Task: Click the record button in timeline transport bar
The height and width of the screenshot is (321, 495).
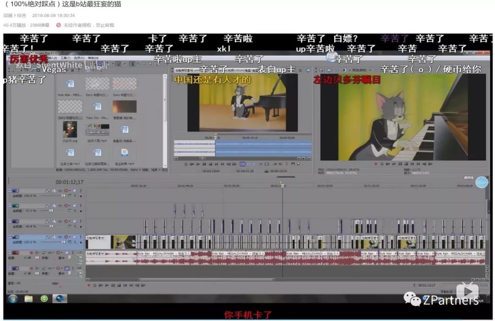Action: tap(88, 285)
